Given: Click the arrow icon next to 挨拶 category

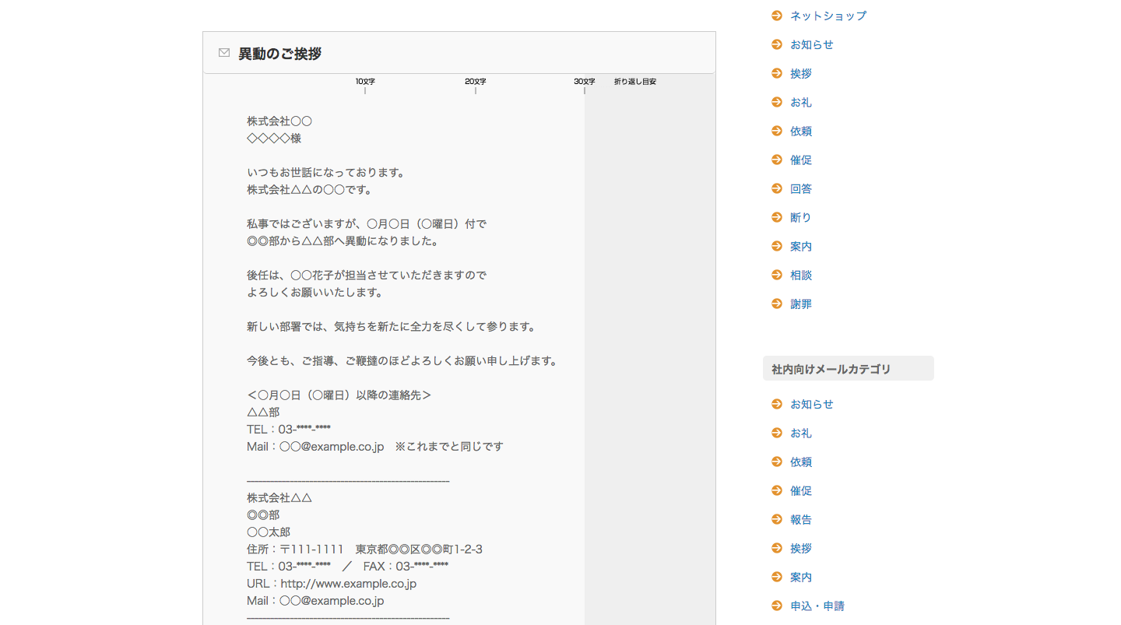Looking at the screenshot, I should [x=776, y=73].
